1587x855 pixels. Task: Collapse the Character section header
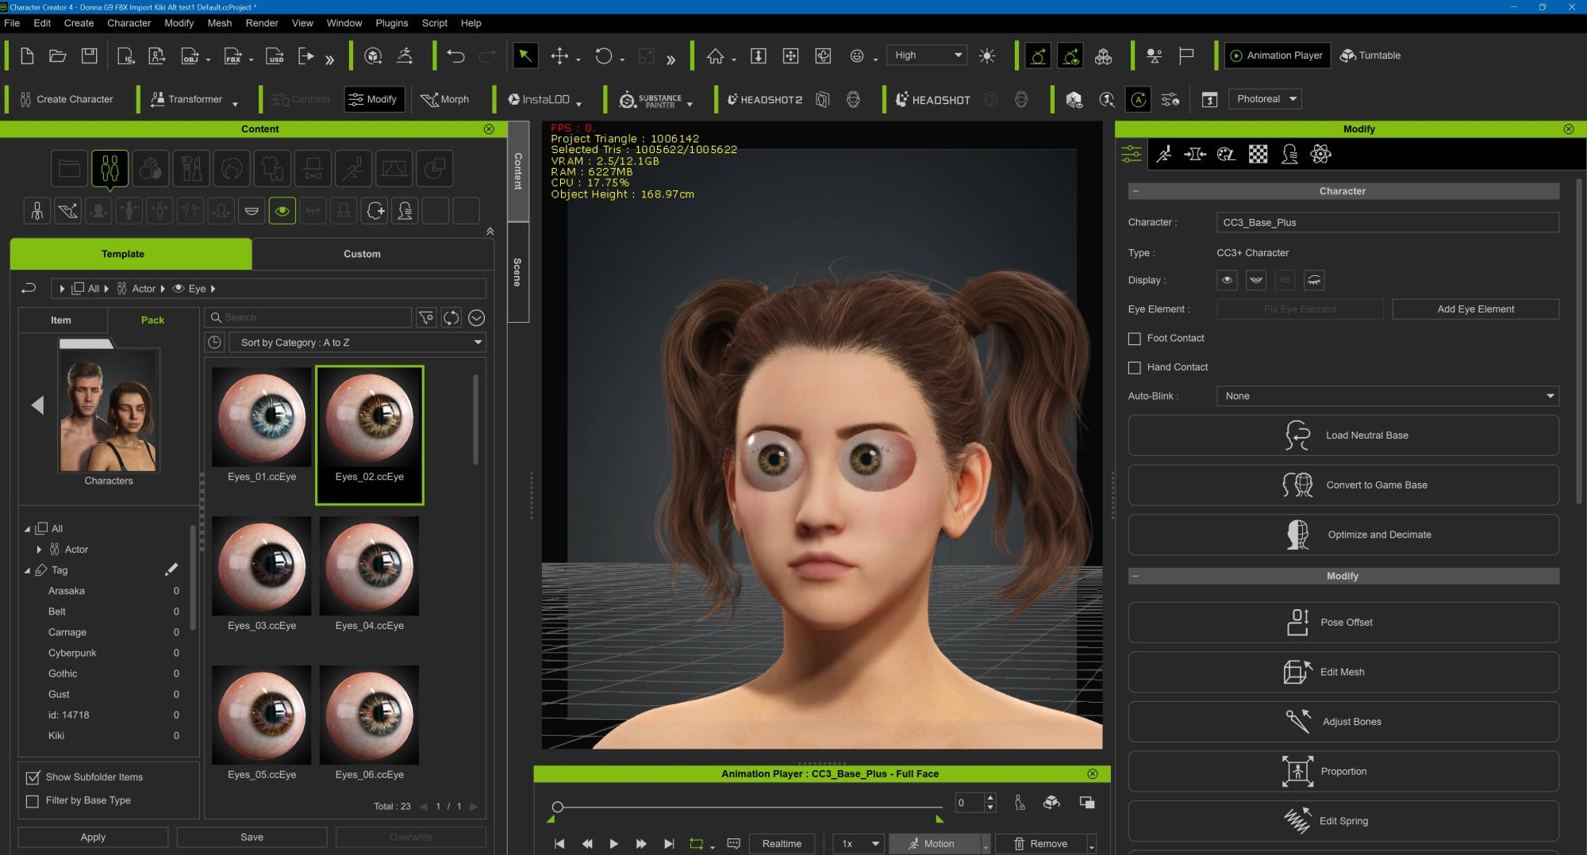click(x=1135, y=191)
